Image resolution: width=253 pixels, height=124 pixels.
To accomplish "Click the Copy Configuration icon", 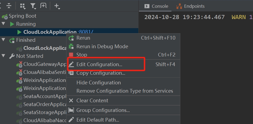I will click(x=71, y=73).
